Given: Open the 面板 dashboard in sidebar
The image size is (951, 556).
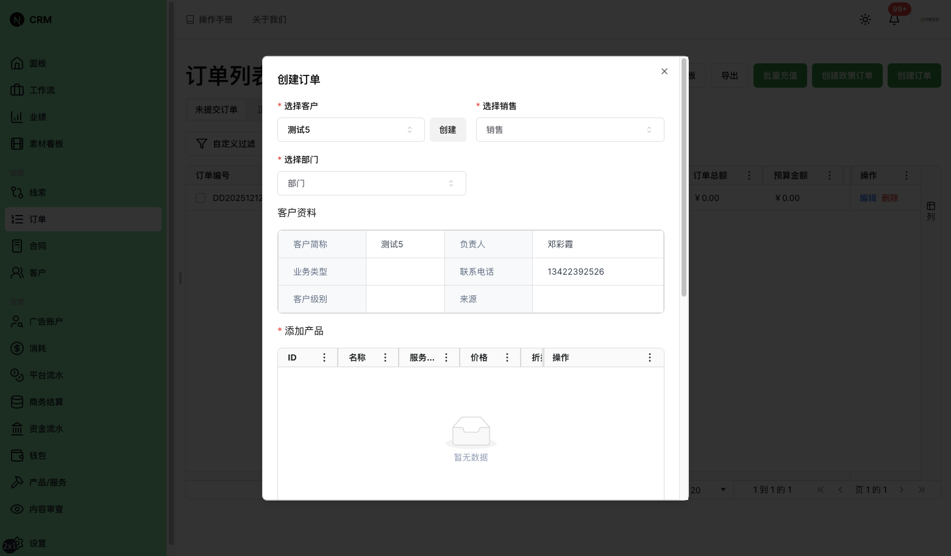Looking at the screenshot, I should click(x=37, y=63).
